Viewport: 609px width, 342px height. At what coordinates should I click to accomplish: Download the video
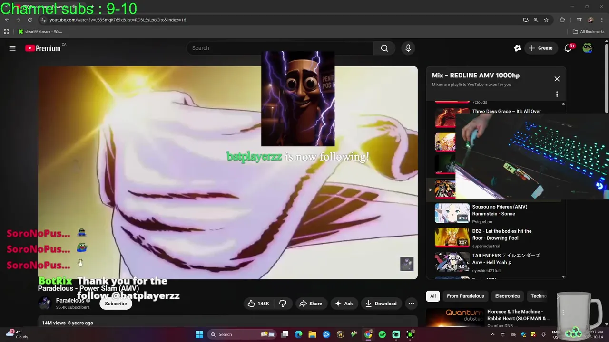pos(381,304)
